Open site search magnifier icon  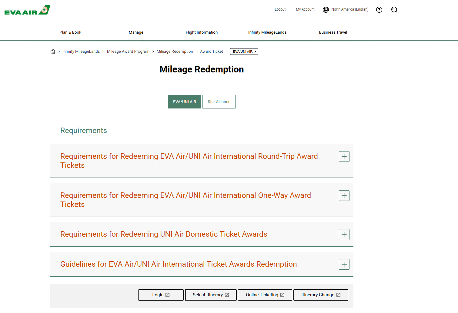coord(394,10)
